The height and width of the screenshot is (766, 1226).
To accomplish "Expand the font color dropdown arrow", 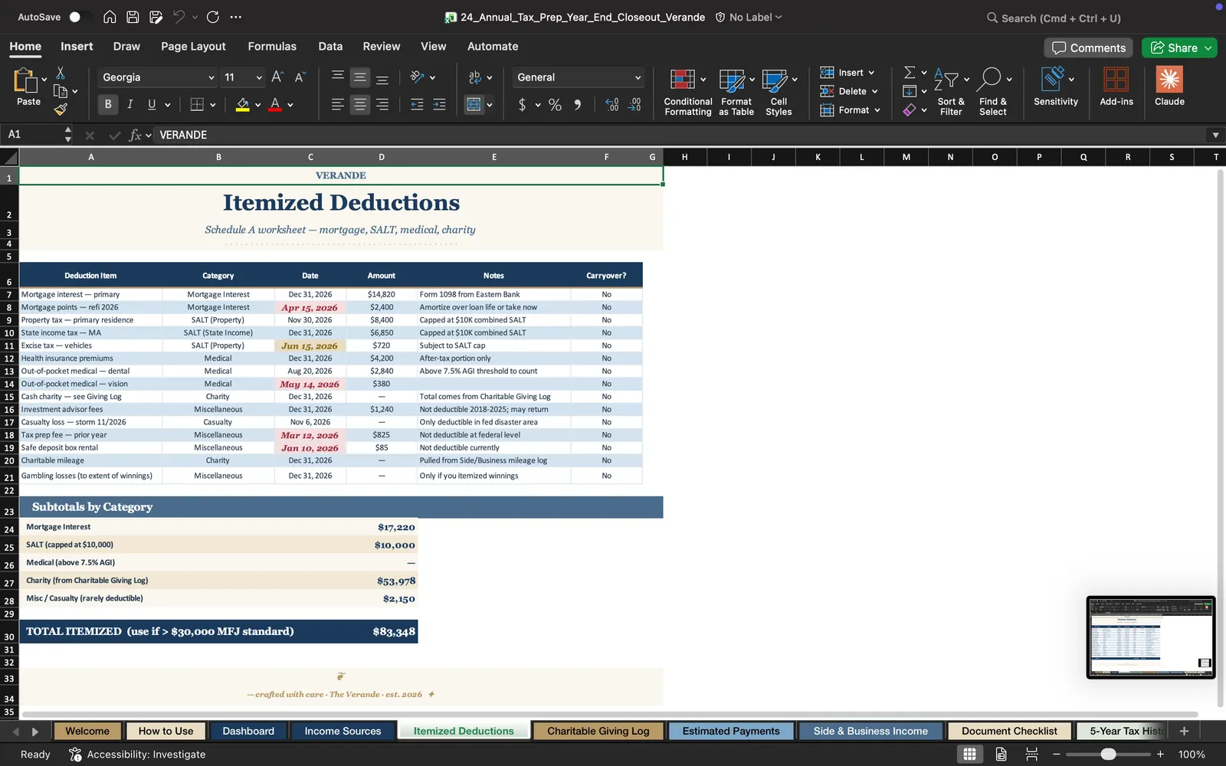I will click(x=290, y=104).
